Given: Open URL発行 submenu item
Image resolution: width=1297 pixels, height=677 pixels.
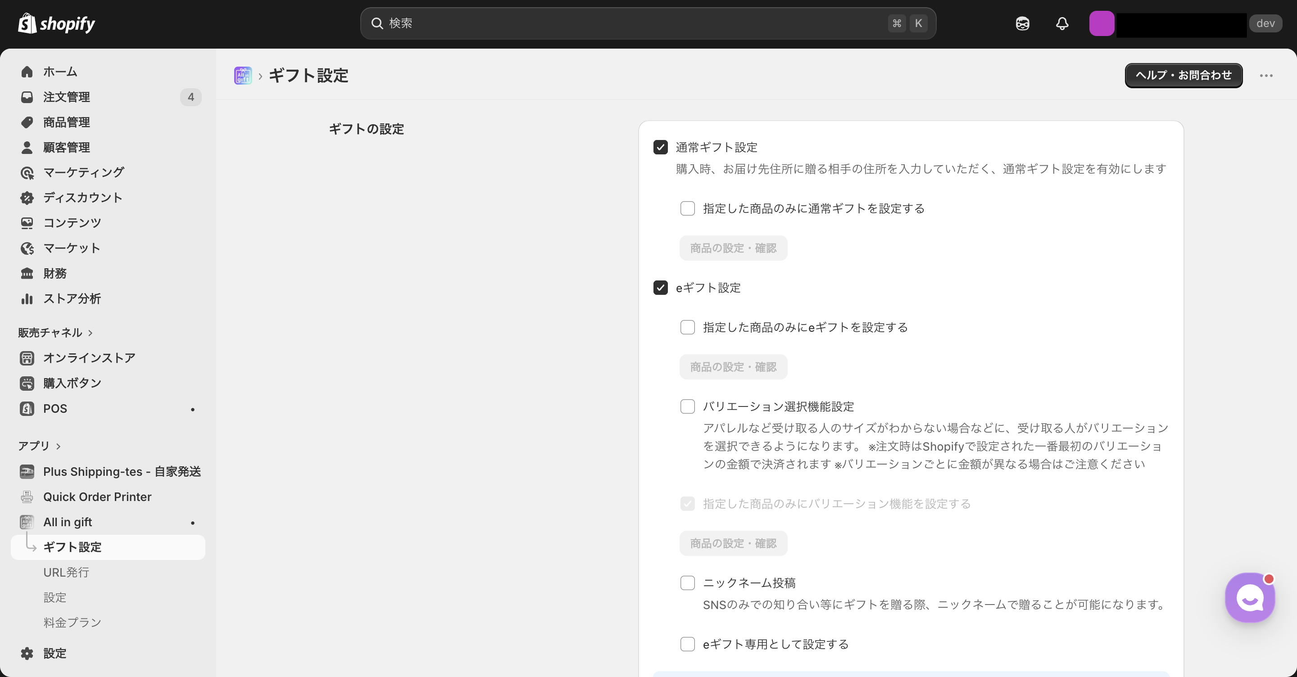Looking at the screenshot, I should [66, 572].
